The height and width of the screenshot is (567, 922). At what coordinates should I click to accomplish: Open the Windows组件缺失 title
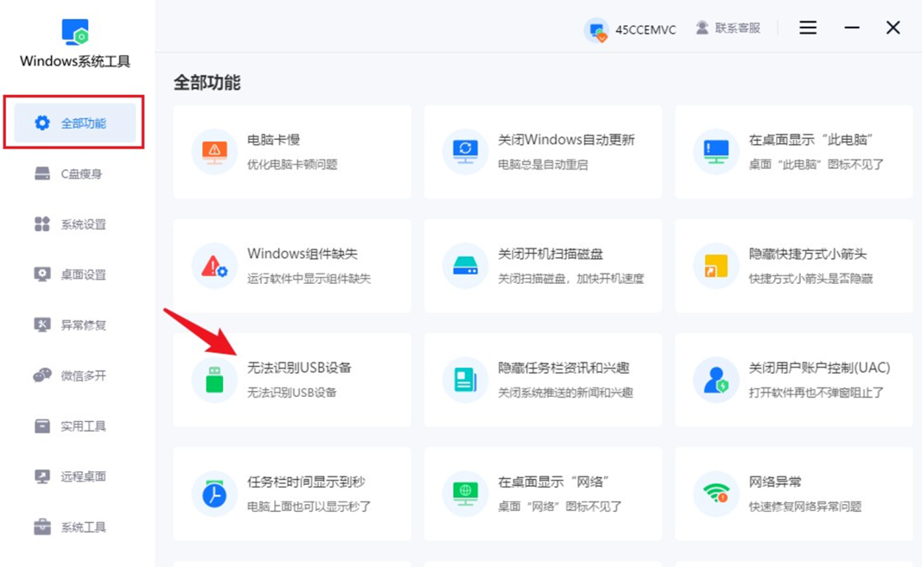click(302, 254)
